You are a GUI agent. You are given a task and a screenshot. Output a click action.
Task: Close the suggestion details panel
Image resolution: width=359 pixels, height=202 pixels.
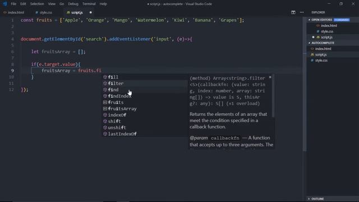[270, 77]
